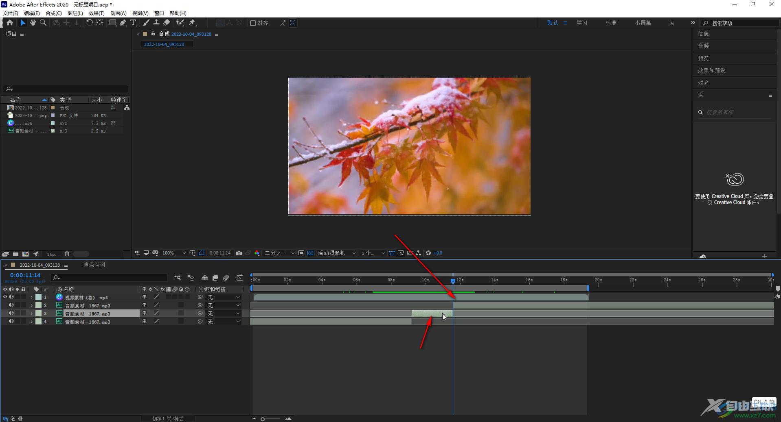Click the Home icon in the toolbar

pyautogui.click(x=10, y=23)
